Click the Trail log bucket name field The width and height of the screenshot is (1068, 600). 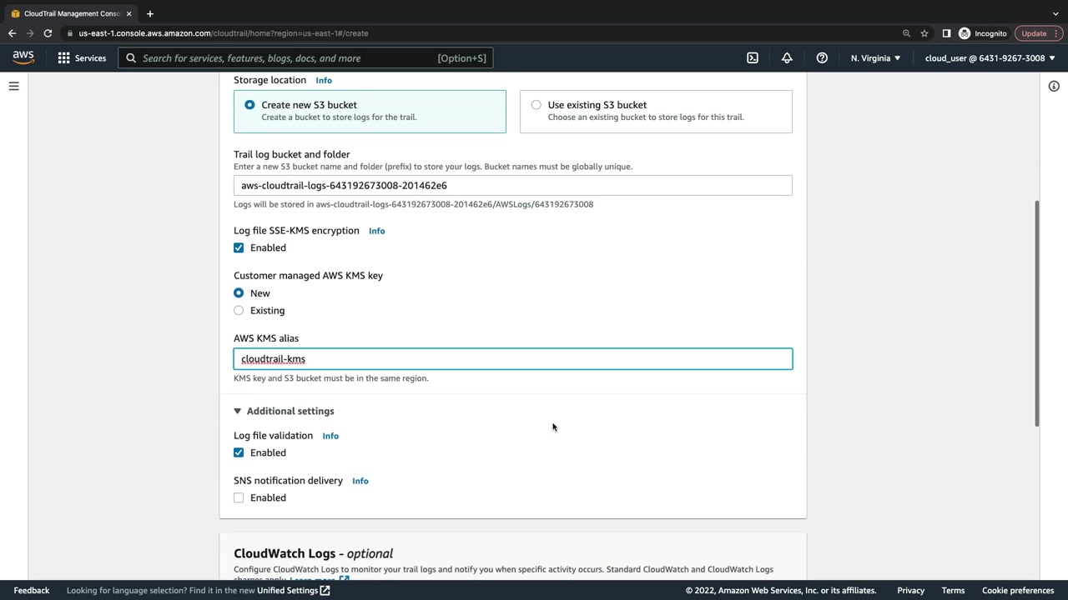click(x=513, y=186)
